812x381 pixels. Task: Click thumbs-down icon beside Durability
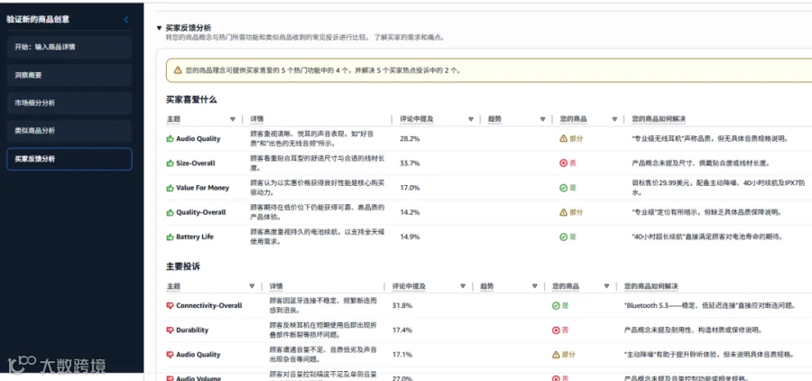coord(170,330)
